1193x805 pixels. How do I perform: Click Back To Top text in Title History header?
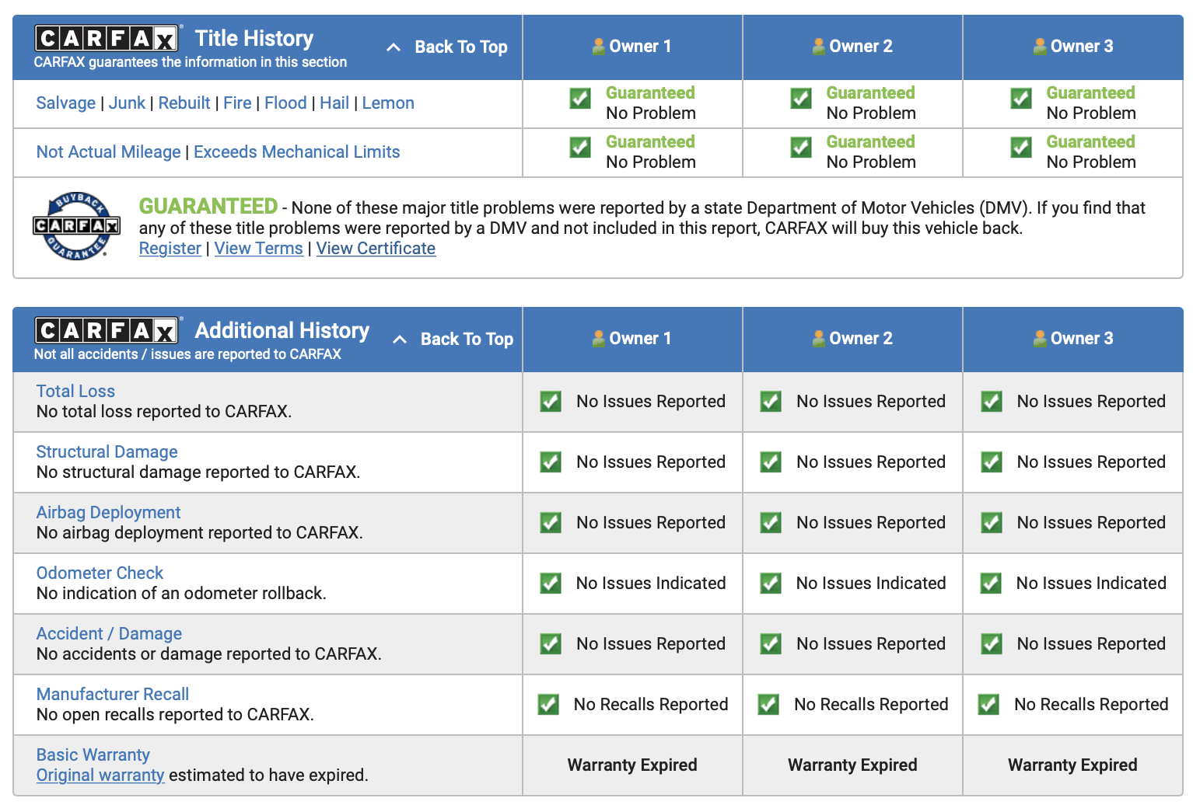461,47
